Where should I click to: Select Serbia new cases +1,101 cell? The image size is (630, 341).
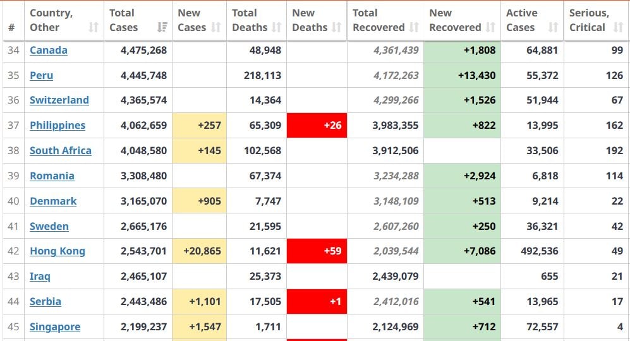[199, 302]
